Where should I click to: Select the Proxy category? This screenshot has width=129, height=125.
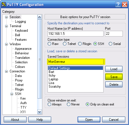click(19, 80)
